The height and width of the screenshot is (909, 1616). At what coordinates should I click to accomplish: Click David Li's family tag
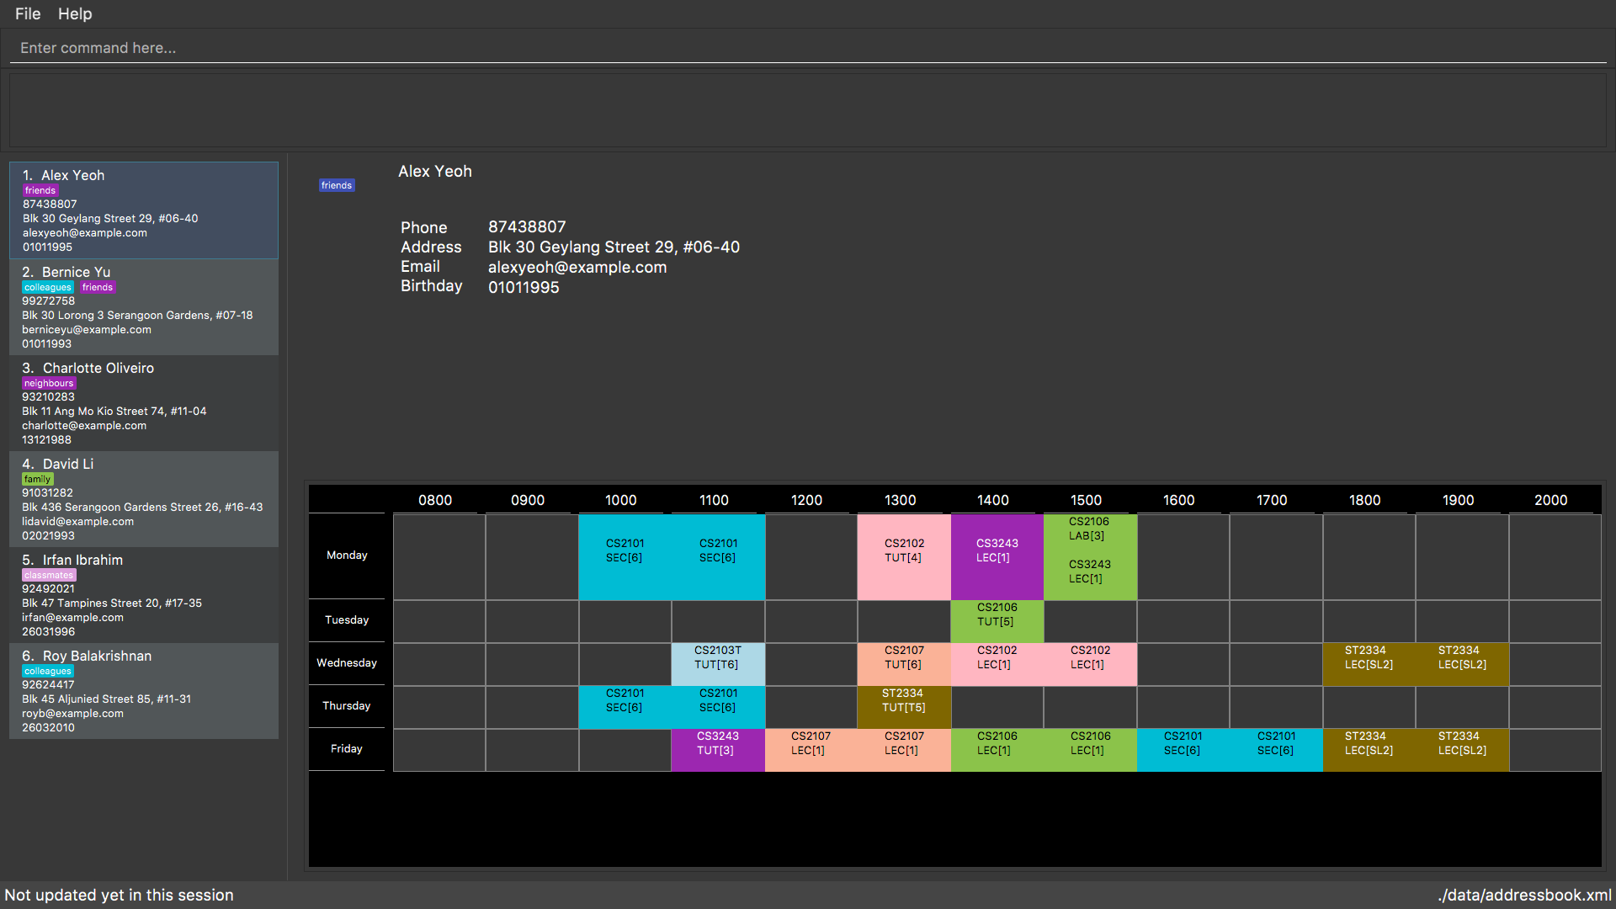[37, 479]
